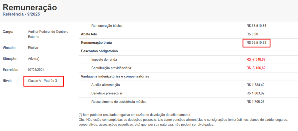Click the Contribuição previdenciária amount R$ -3.106,62
The width and height of the screenshot is (298, 131).
tap(256, 68)
